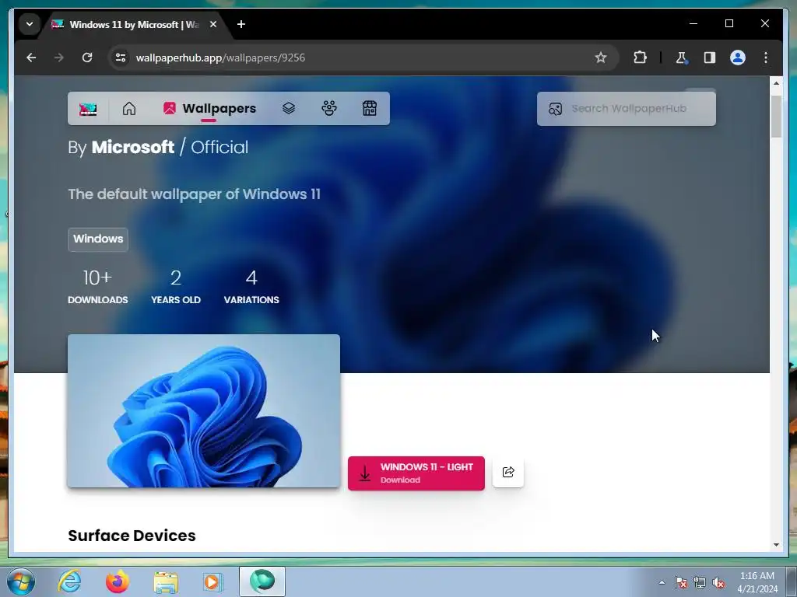Click the page scrollbar up arrow
797x597 pixels.
[776, 82]
